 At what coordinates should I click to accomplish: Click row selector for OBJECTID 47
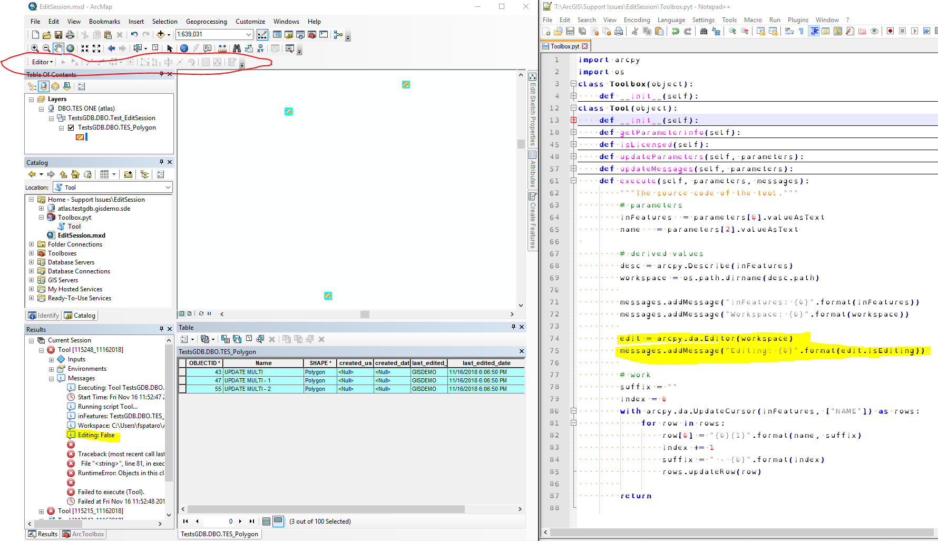pyautogui.click(x=182, y=380)
